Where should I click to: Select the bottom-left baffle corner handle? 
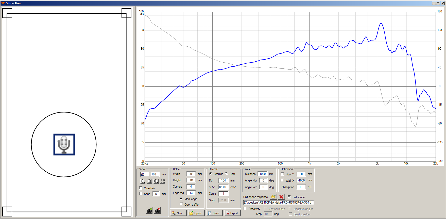(7, 211)
